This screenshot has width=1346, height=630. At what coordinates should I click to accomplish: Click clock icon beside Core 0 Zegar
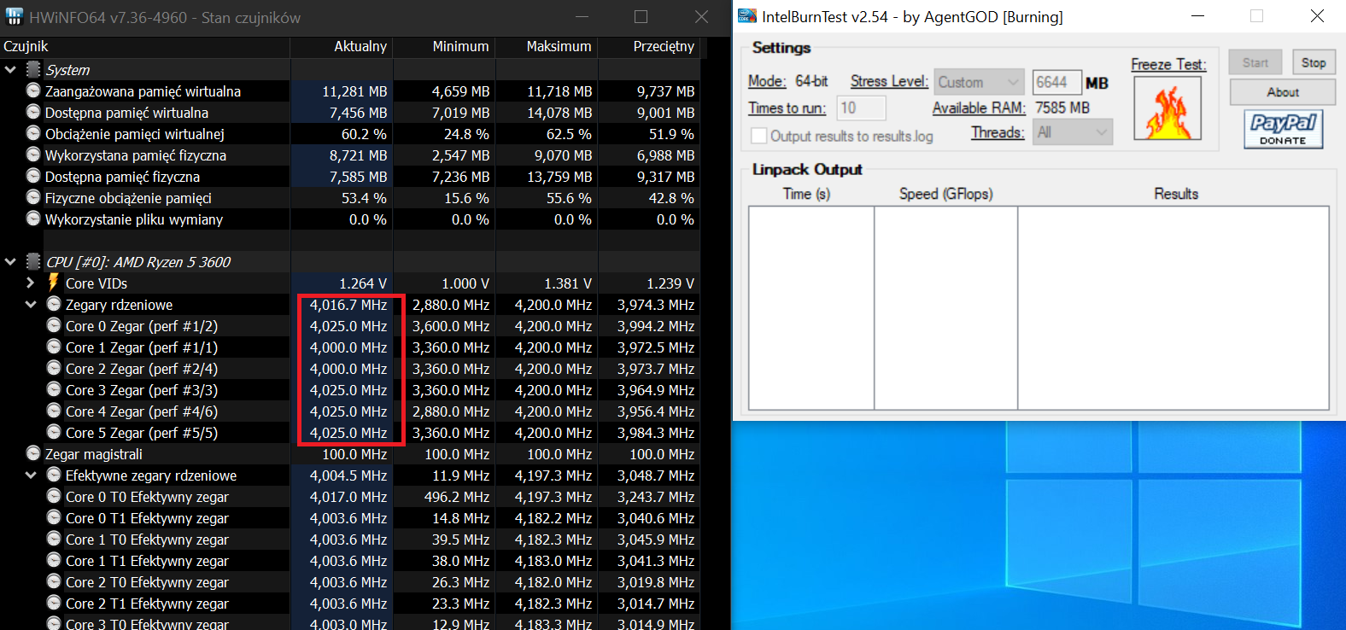(54, 325)
